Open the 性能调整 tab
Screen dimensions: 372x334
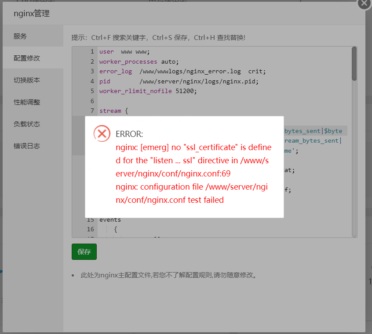pos(33,102)
